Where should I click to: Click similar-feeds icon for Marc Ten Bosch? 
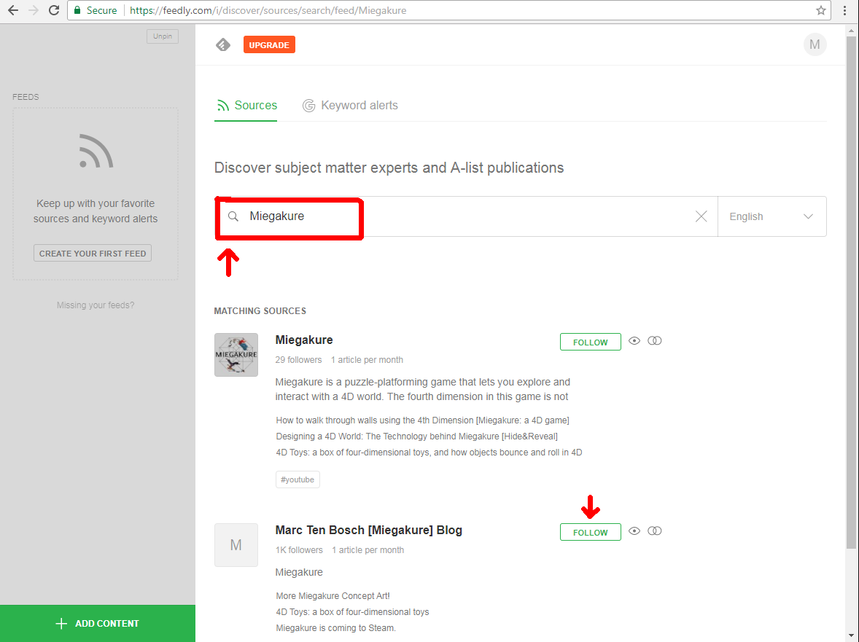[655, 531]
